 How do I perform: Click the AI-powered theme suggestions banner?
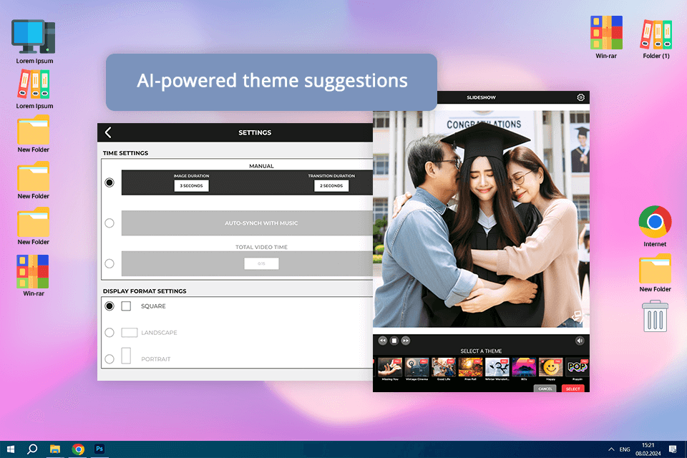pyautogui.click(x=272, y=82)
